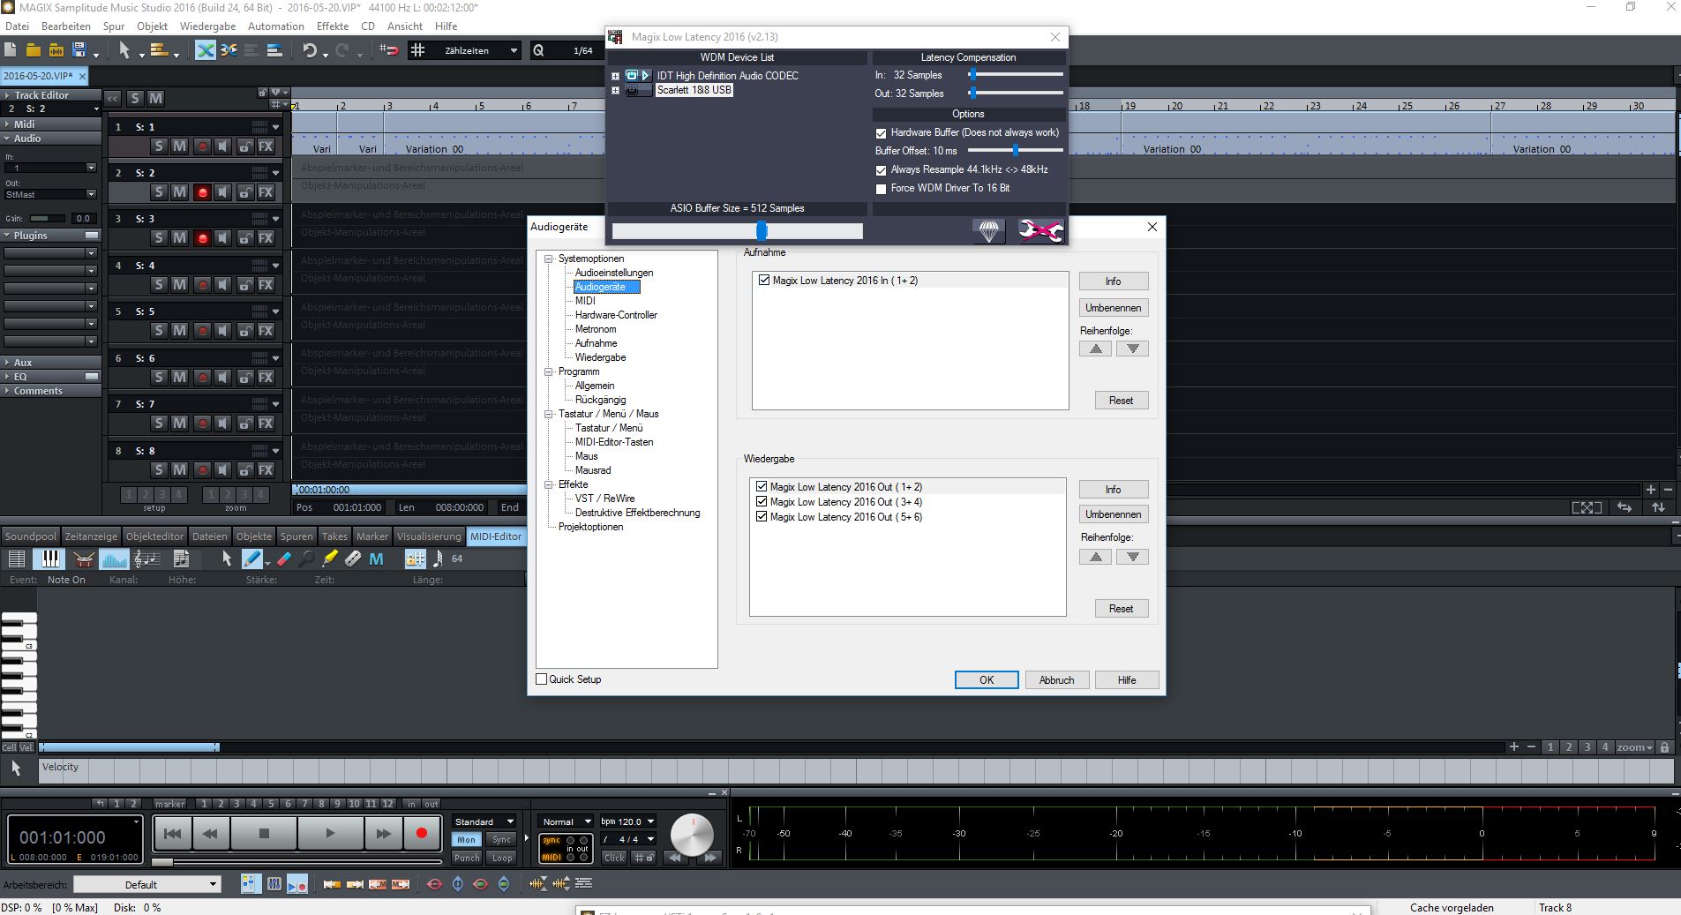Click the Abbruch button
Image resolution: width=1681 pixels, height=915 pixels.
tap(1056, 679)
